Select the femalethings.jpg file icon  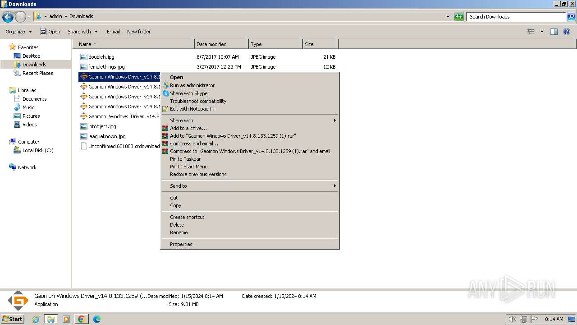(83, 67)
